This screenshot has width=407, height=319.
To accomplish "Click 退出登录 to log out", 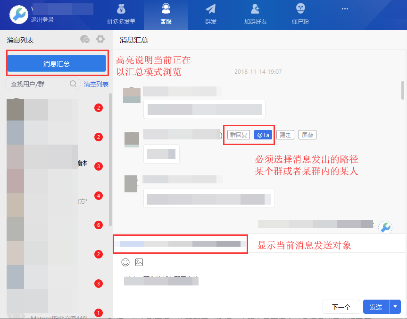I will click(42, 20).
